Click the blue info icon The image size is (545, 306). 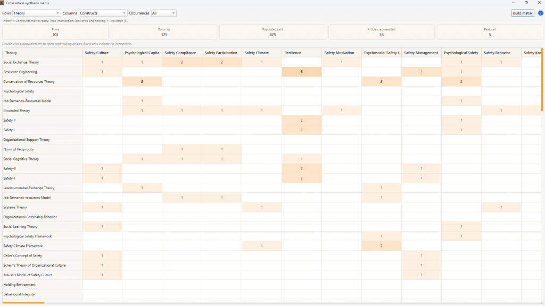pos(541,13)
